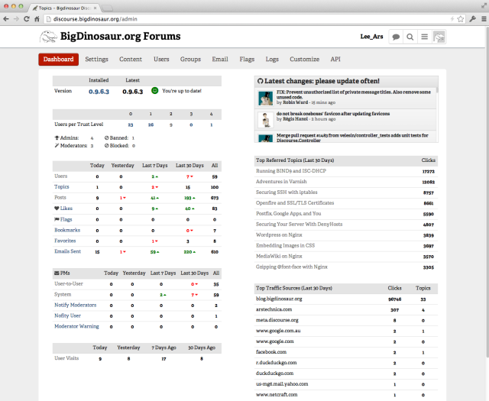Viewport: 489px width, 401px height.
Task: Open the Bookmarks report link
Action: point(67,230)
